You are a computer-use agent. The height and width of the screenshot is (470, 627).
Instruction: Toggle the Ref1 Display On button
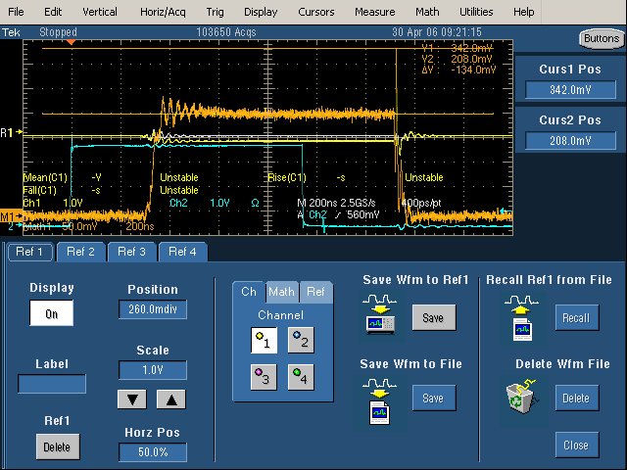[x=51, y=313]
